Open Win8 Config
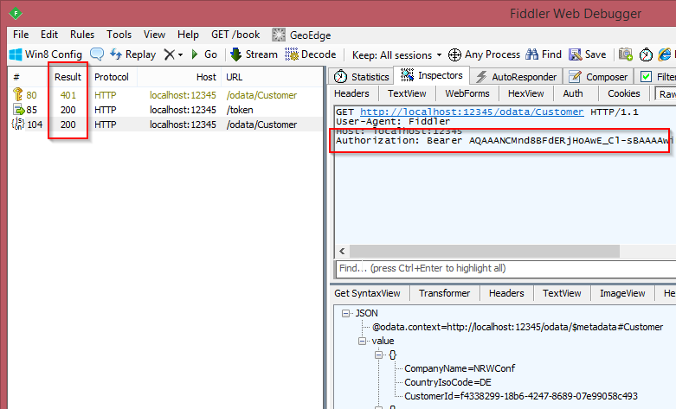 (46, 54)
